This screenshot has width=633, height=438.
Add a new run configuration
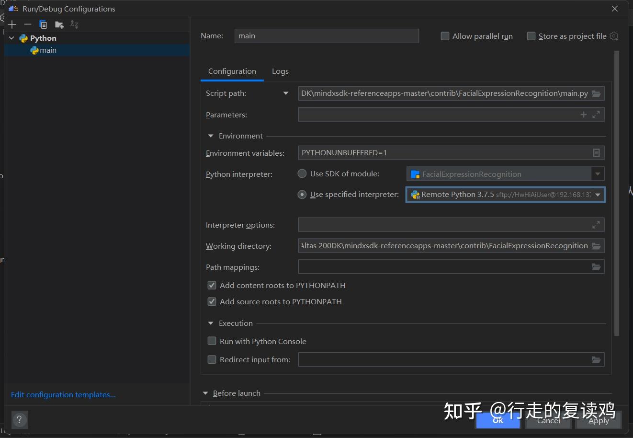pyautogui.click(x=12, y=24)
